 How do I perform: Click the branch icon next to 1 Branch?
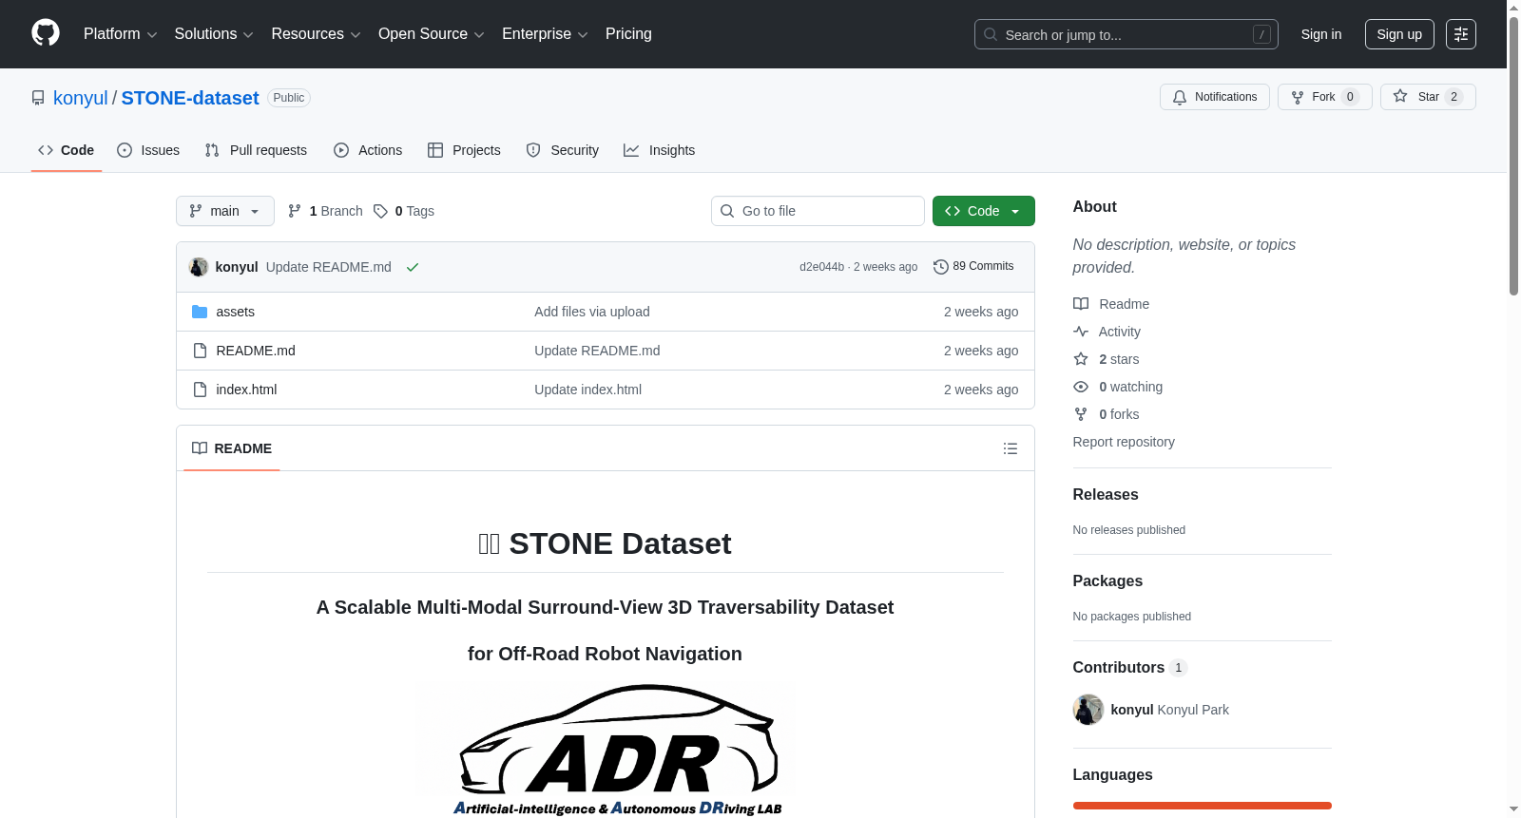pyautogui.click(x=295, y=211)
